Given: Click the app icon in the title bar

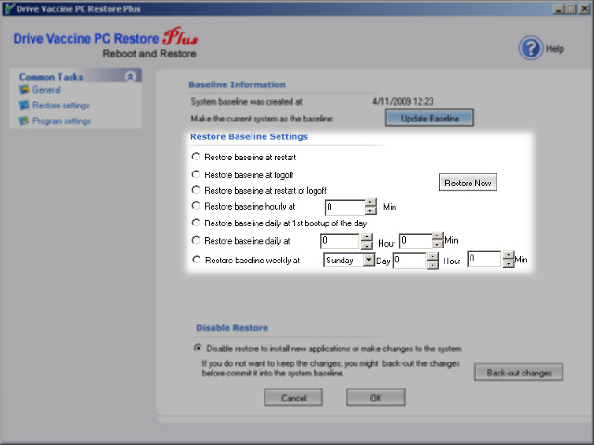Looking at the screenshot, I should tap(9, 8).
